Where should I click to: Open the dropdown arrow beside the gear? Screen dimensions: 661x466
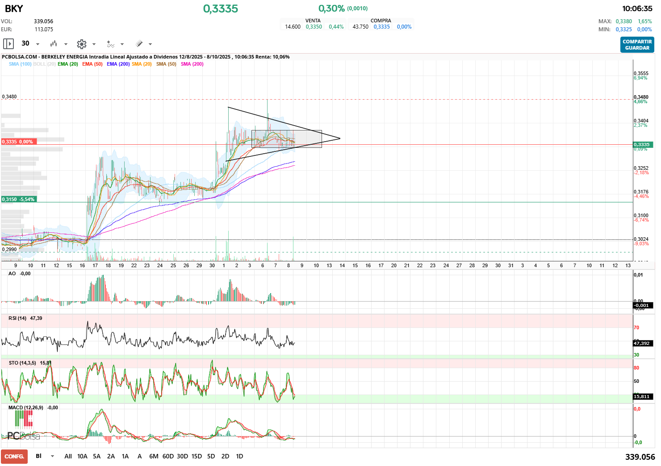[94, 44]
